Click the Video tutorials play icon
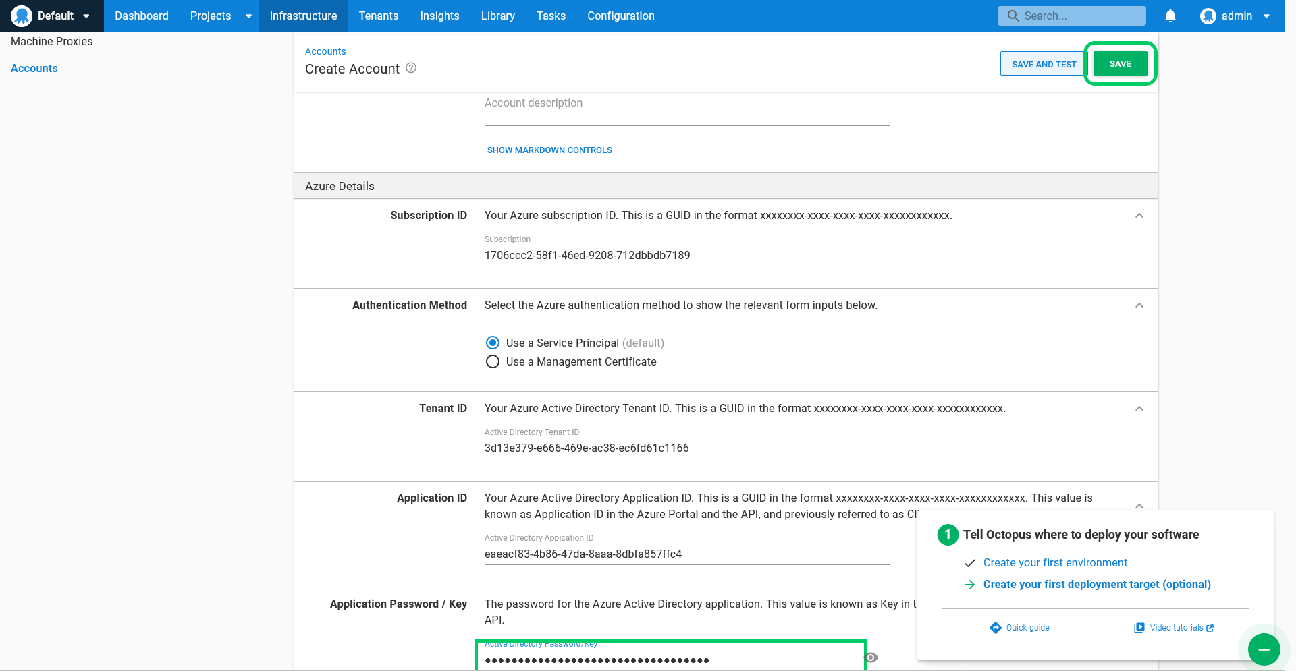Image resolution: width=1296 pixels, height=671 pixels. pos(1139,628)
